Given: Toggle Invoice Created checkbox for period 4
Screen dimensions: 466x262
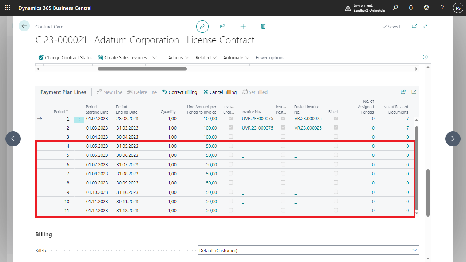Looking at the screenshot, I should 230,146.
